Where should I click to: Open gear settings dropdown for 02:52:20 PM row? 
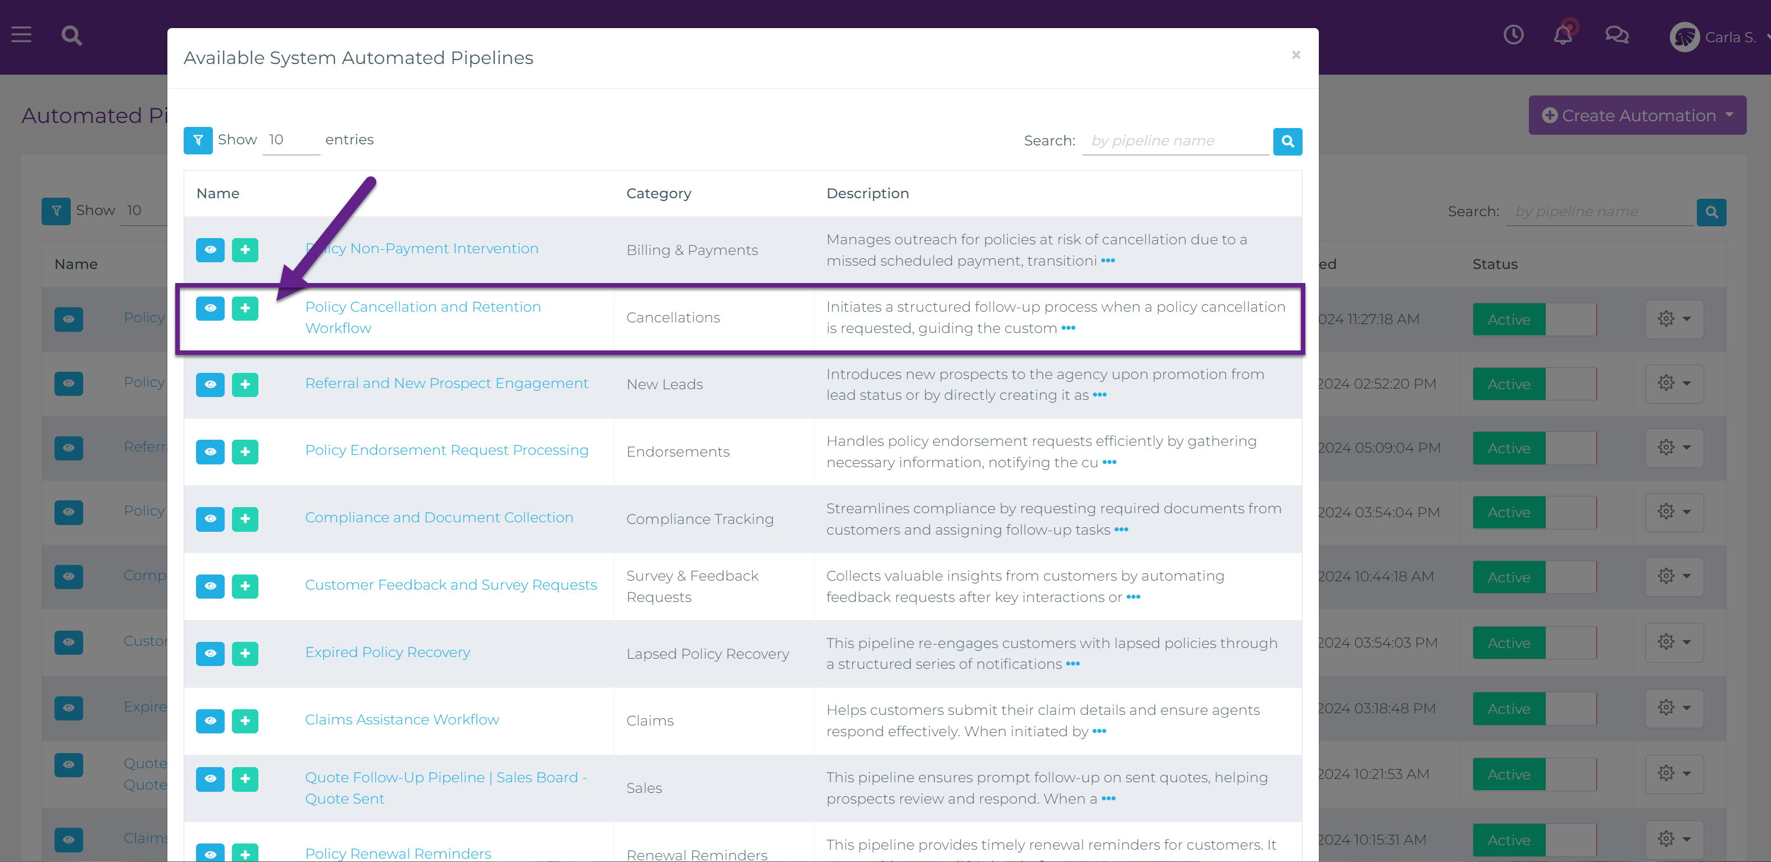1674,384
